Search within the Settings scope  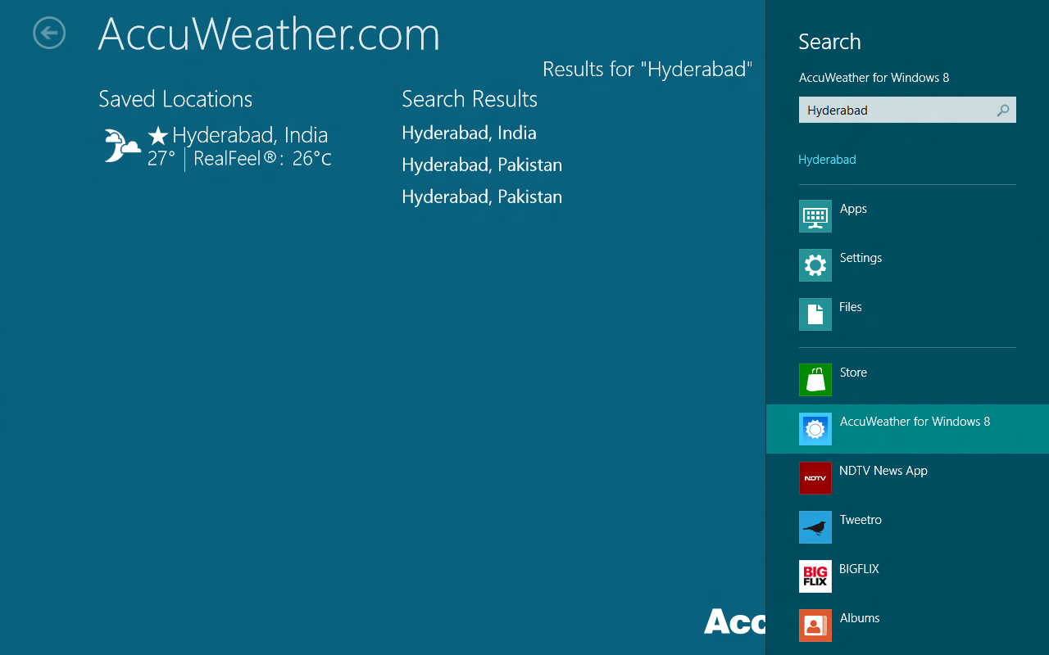click(861, 258)
